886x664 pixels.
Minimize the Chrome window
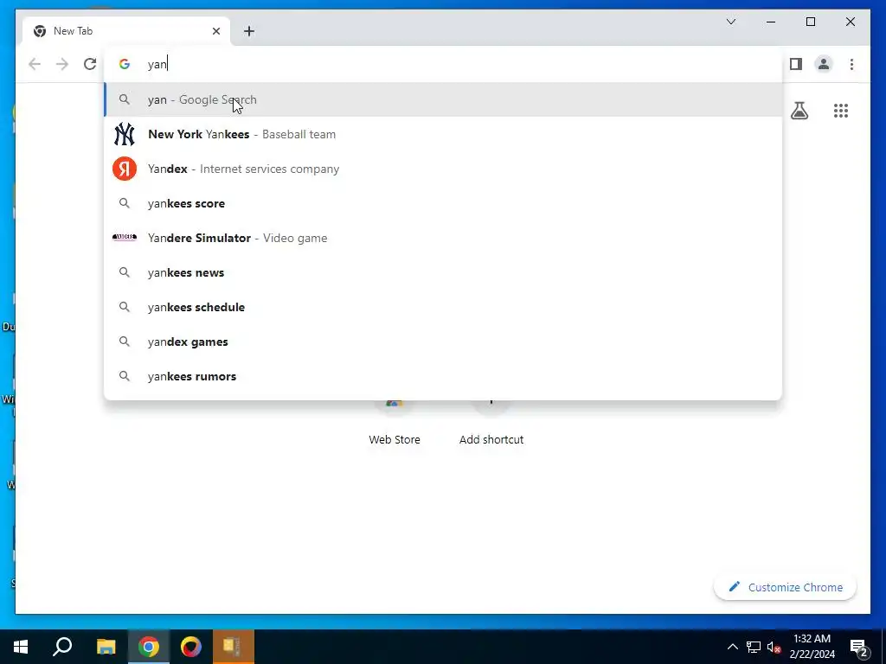coord(771,22)
